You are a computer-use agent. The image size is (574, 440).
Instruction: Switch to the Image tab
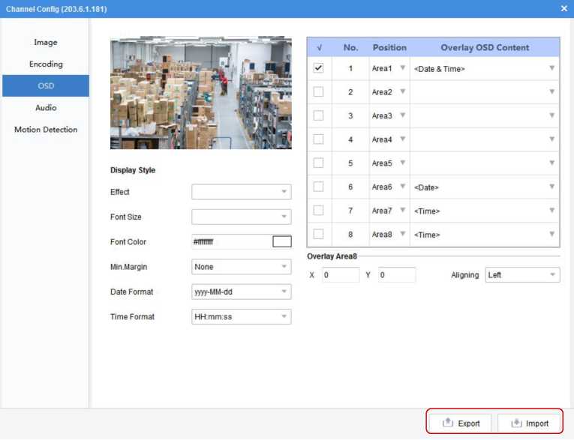46,43
